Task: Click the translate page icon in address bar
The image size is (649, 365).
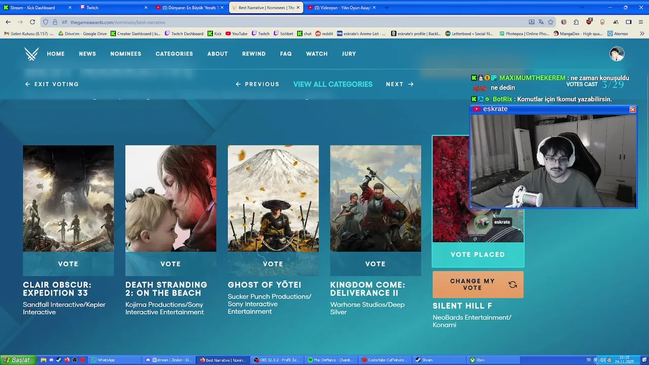Action: click(x=541, y=22)
